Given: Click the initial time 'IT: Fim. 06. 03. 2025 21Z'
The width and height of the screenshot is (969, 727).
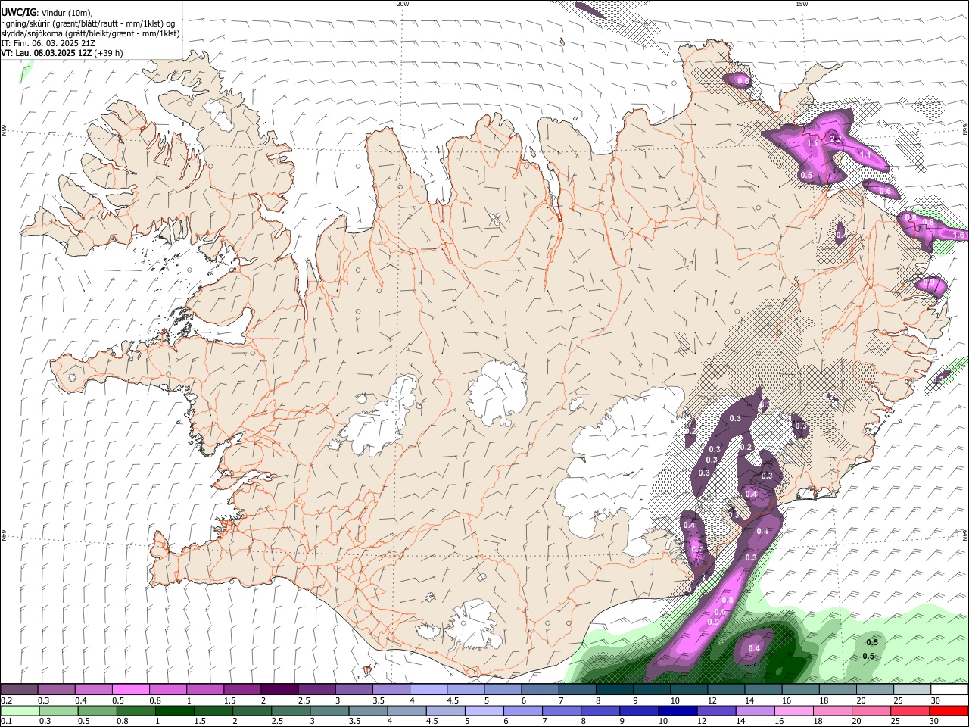Looking at the screenshot, I should (48, 43).
